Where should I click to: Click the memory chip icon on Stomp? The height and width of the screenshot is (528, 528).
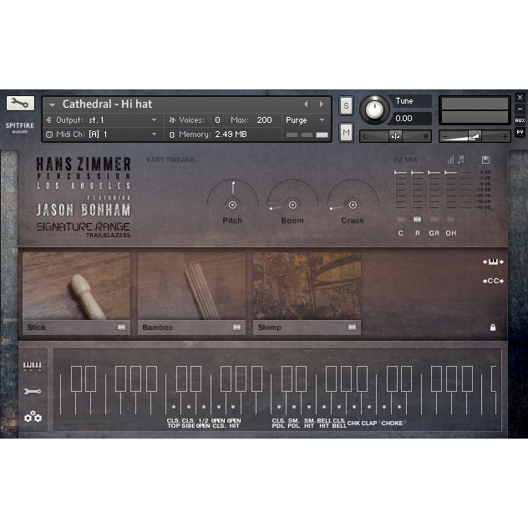[352, 327]
